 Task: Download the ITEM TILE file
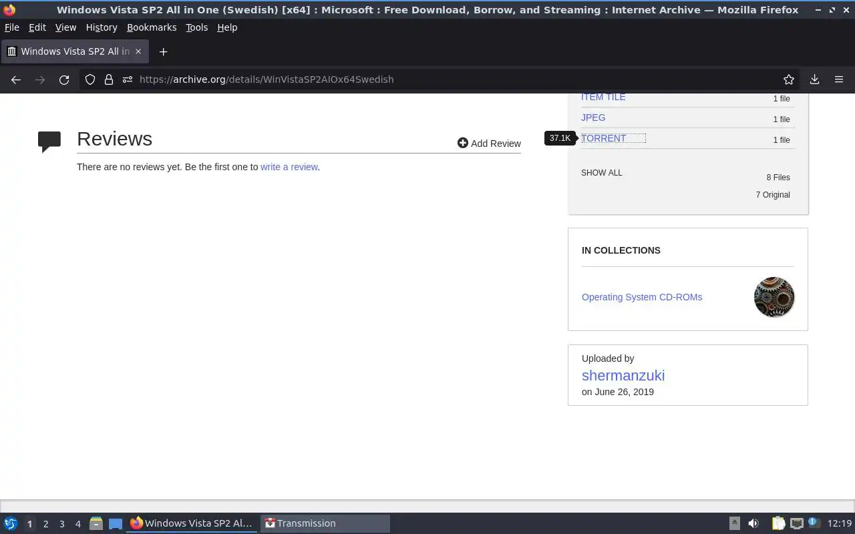(603, 97)
